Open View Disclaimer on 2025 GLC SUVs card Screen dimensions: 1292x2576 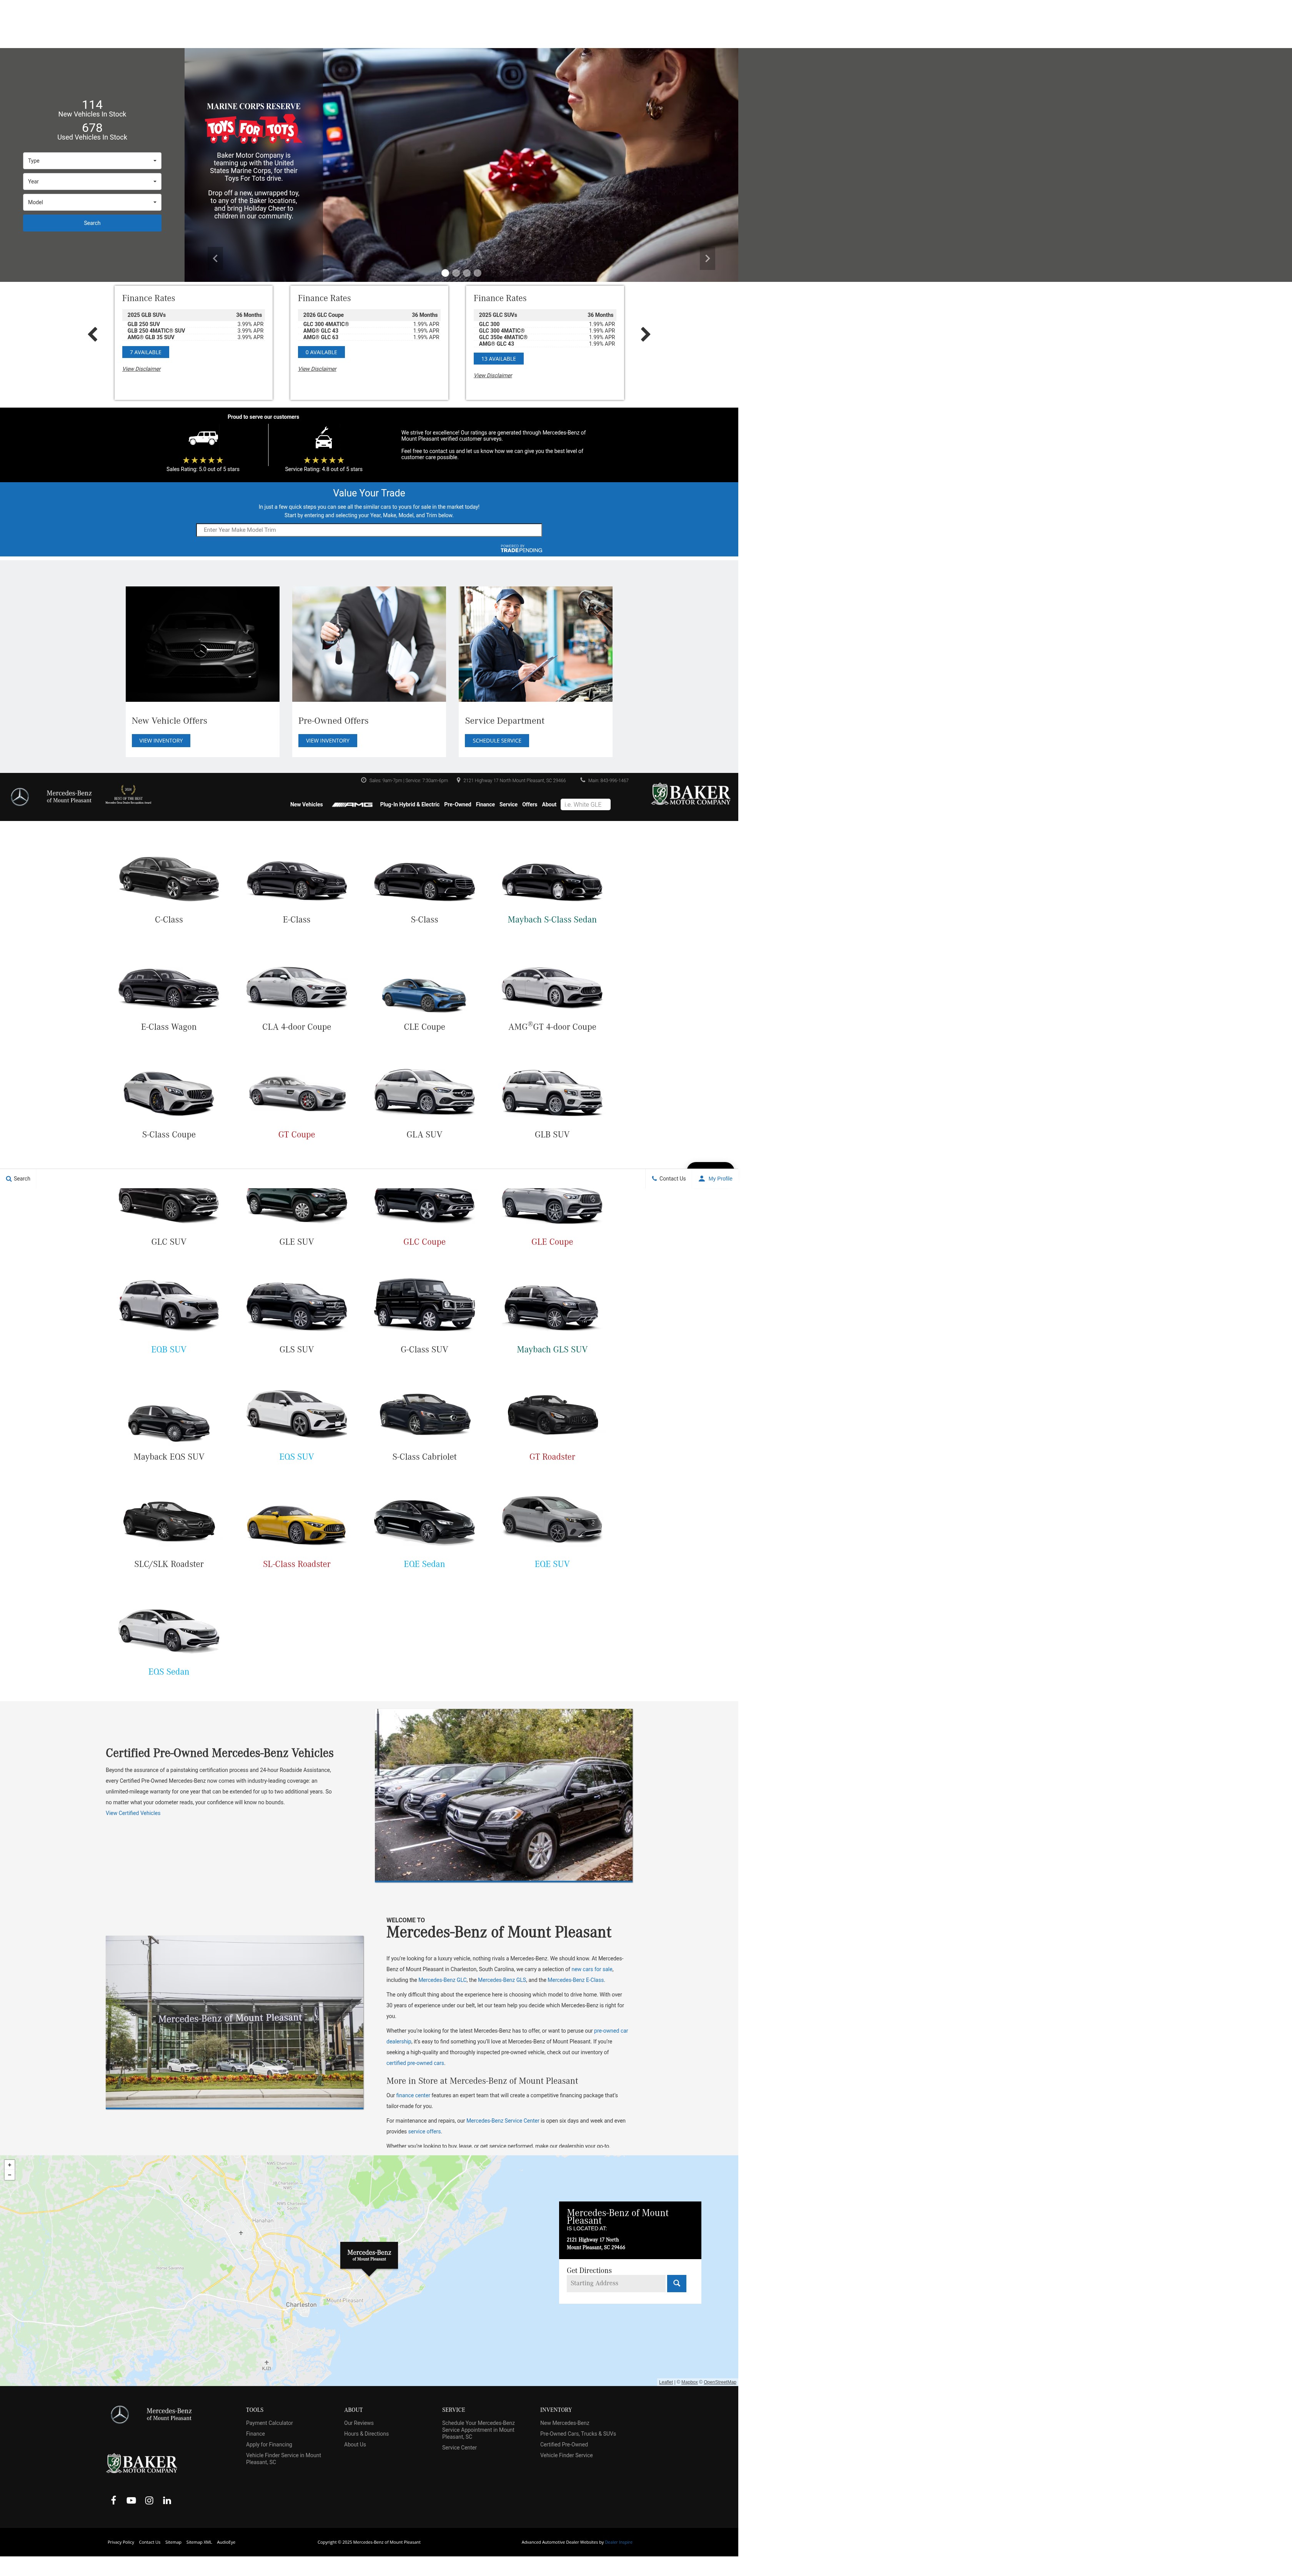point(493,376)
